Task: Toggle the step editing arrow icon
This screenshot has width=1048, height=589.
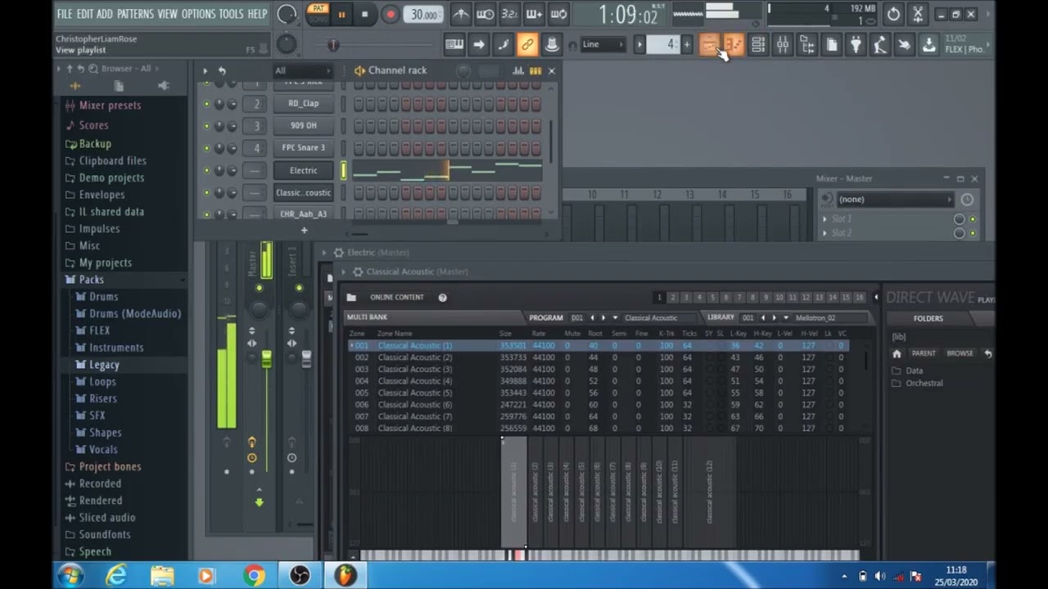Action: click(x=479, y=45)
